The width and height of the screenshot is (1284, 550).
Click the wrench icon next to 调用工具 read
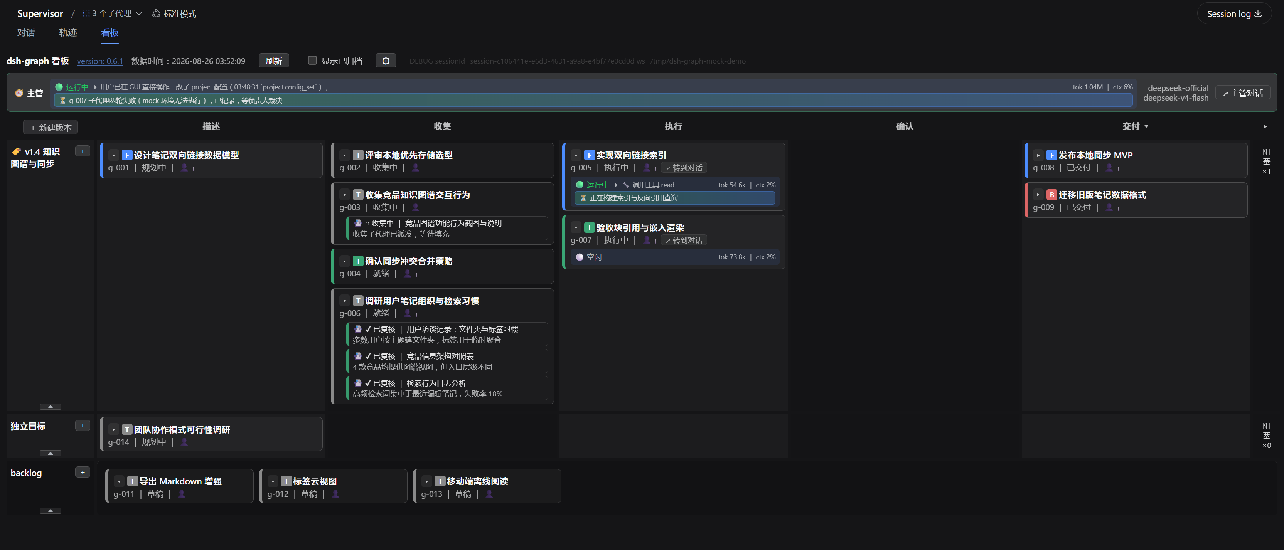point(625,185)
